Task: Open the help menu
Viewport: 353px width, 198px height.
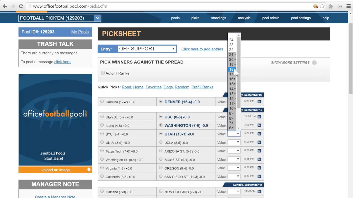Action: 326,18
